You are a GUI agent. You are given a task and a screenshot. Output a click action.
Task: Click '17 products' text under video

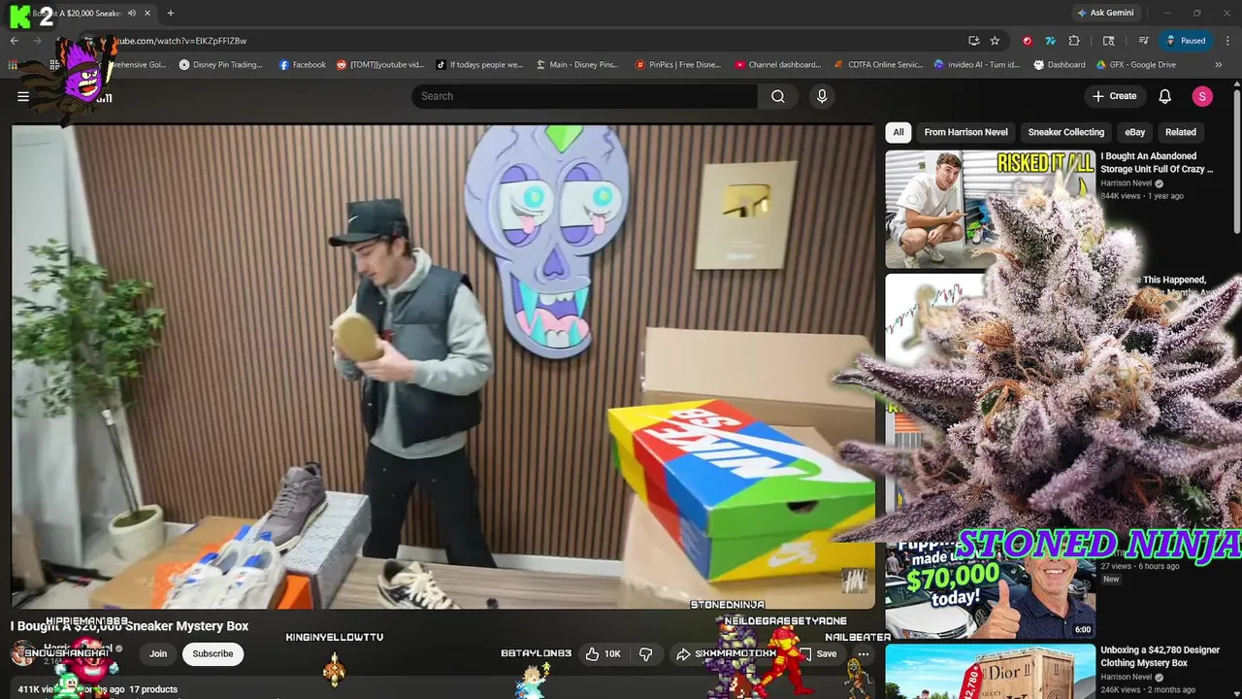pos(153,689)
